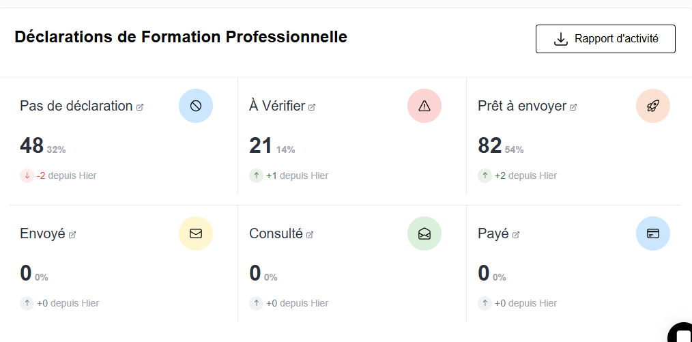The image size is (692, 342).
Task: Open the Pas de déclaration list
Action: tap(76, 106)
